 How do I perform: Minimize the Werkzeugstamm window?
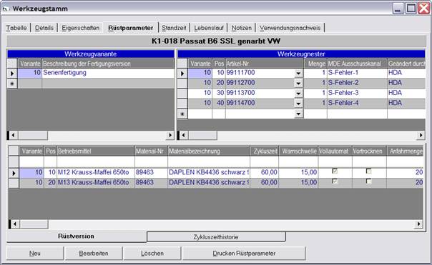pos(398,9)
